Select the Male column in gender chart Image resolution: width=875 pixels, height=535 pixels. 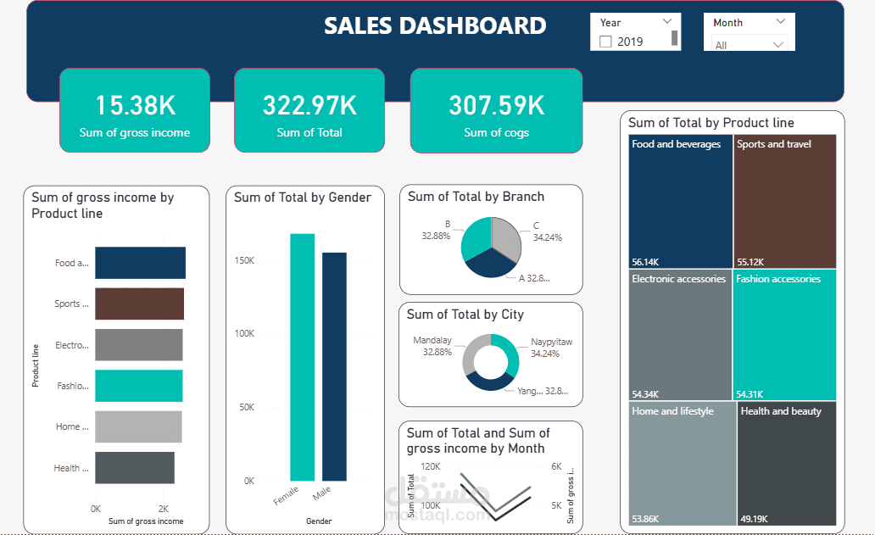coord(334,366)
